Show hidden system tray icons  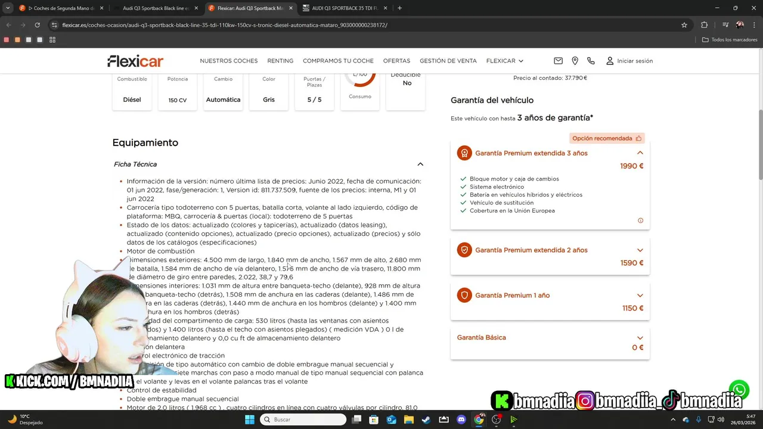[674, 419]
